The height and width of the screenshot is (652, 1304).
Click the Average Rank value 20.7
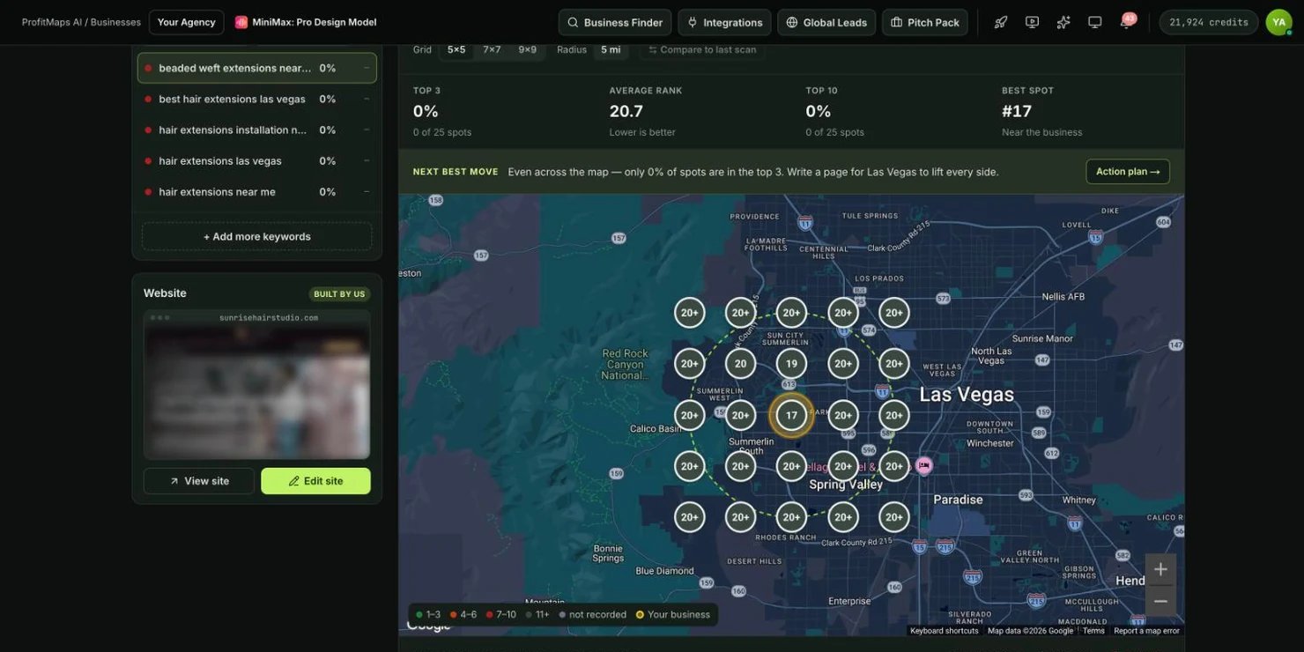point(626,111)
